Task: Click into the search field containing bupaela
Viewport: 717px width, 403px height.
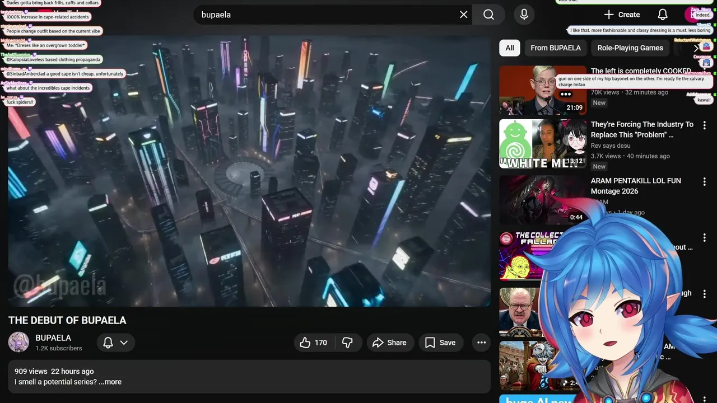Action: tap(333, 15)
